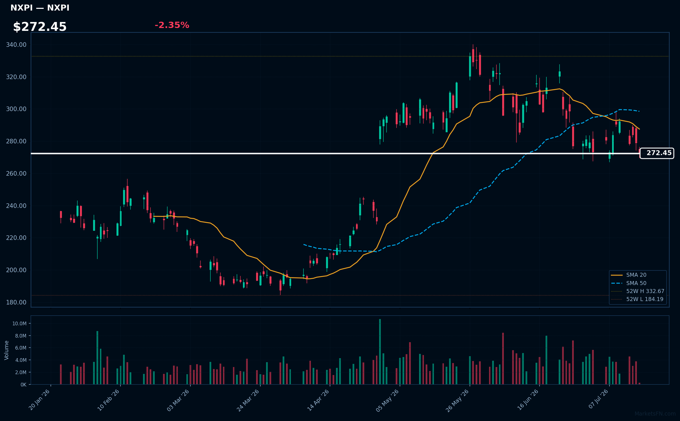Click the 320.00 price axis label

click(16, 77)
